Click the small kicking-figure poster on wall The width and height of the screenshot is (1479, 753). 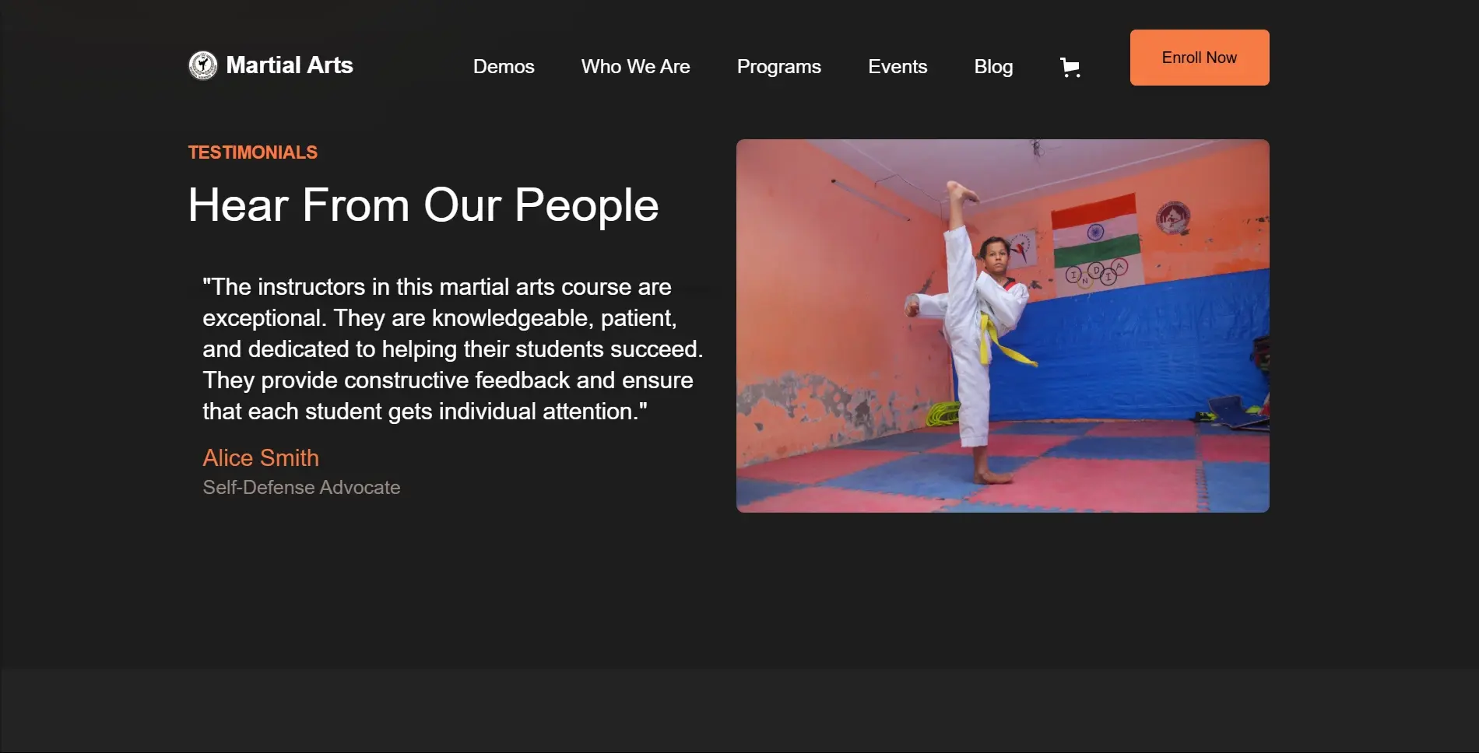[1021, 248]
